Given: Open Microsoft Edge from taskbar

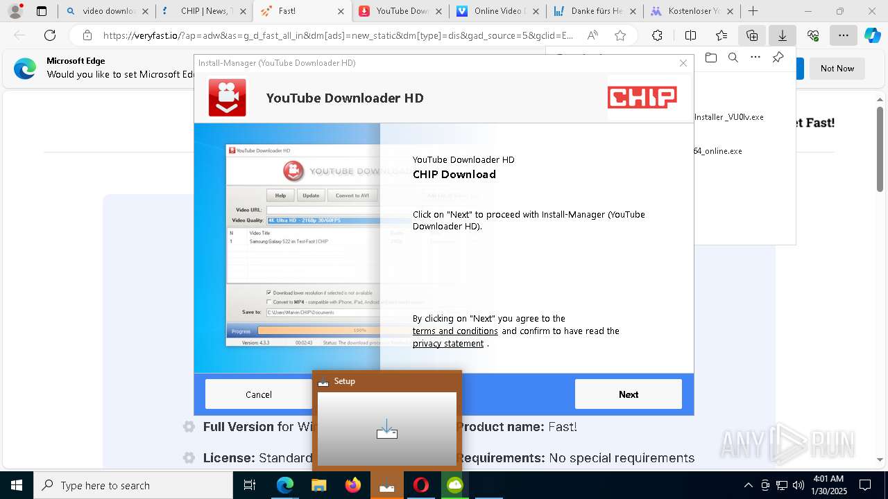Looking at the screenshot, I should tap(285, 485).
